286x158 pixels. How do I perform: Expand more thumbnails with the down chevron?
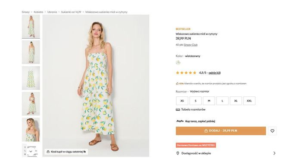(31, 151)
